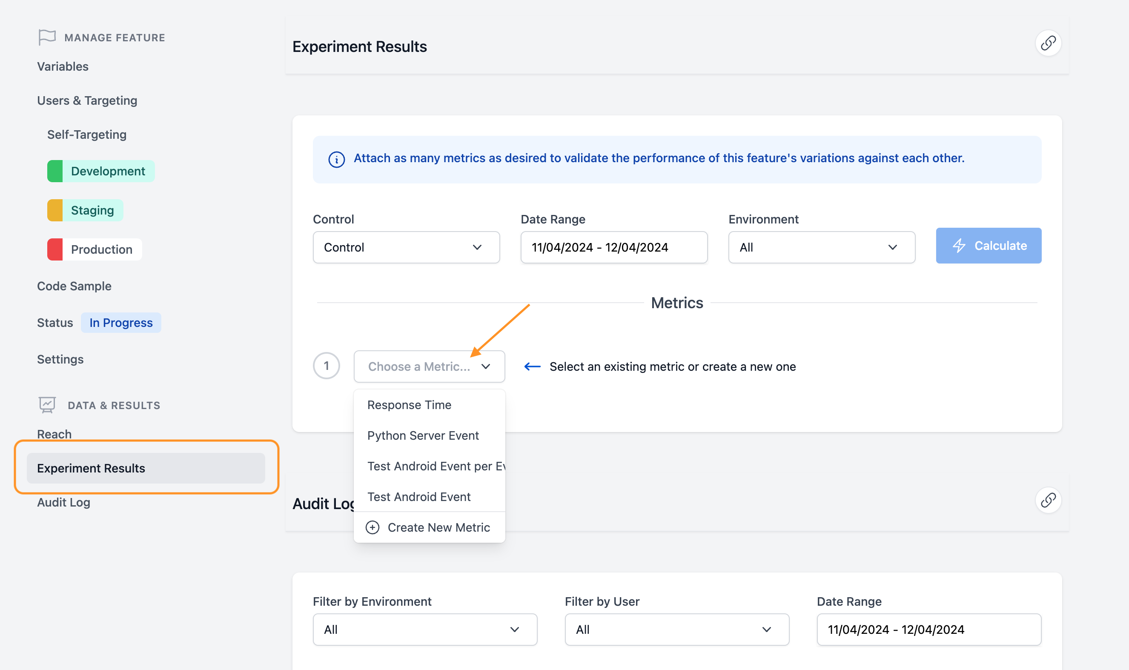Click the link icon next to Audit Log section
Viewport: 1129px width, 670px height.
pyautogui.click(x=1048, y=500)
